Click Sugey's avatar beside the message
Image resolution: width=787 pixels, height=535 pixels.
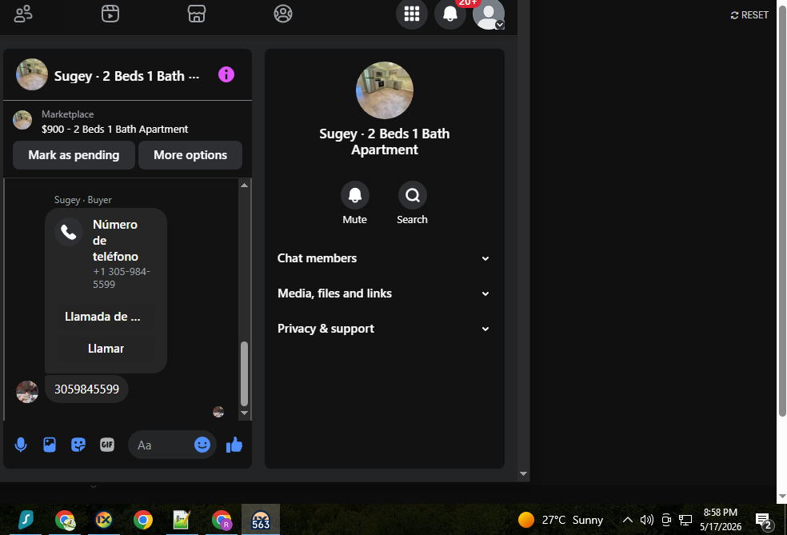pyautogui.click(x=27, y=392)
